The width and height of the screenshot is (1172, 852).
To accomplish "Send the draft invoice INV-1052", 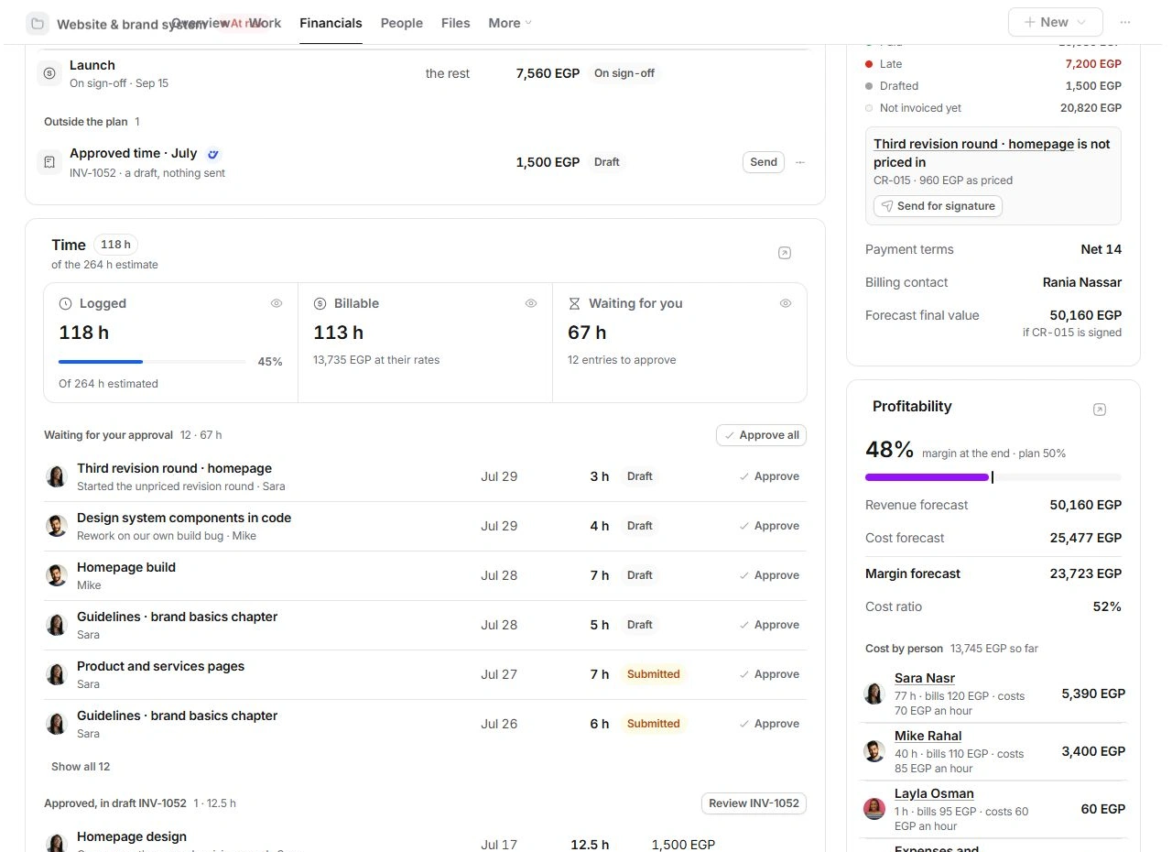I will (x=764, y=162).
